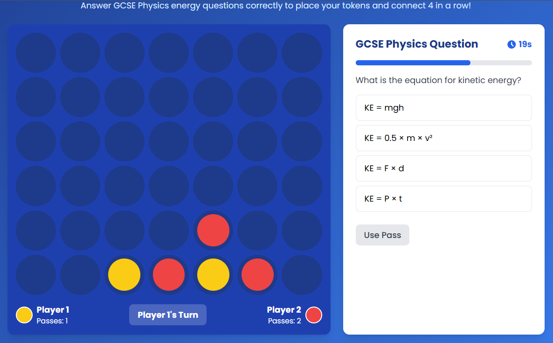Click the Player 1's Turn indicator
The width and height of the screenshot is (553, 343).
(168, 315)
